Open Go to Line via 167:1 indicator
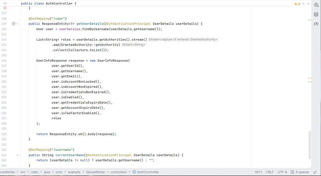Image resolution: width=321 pixels, height=176 pixels. pyautogui.click(x=258, y=172)
